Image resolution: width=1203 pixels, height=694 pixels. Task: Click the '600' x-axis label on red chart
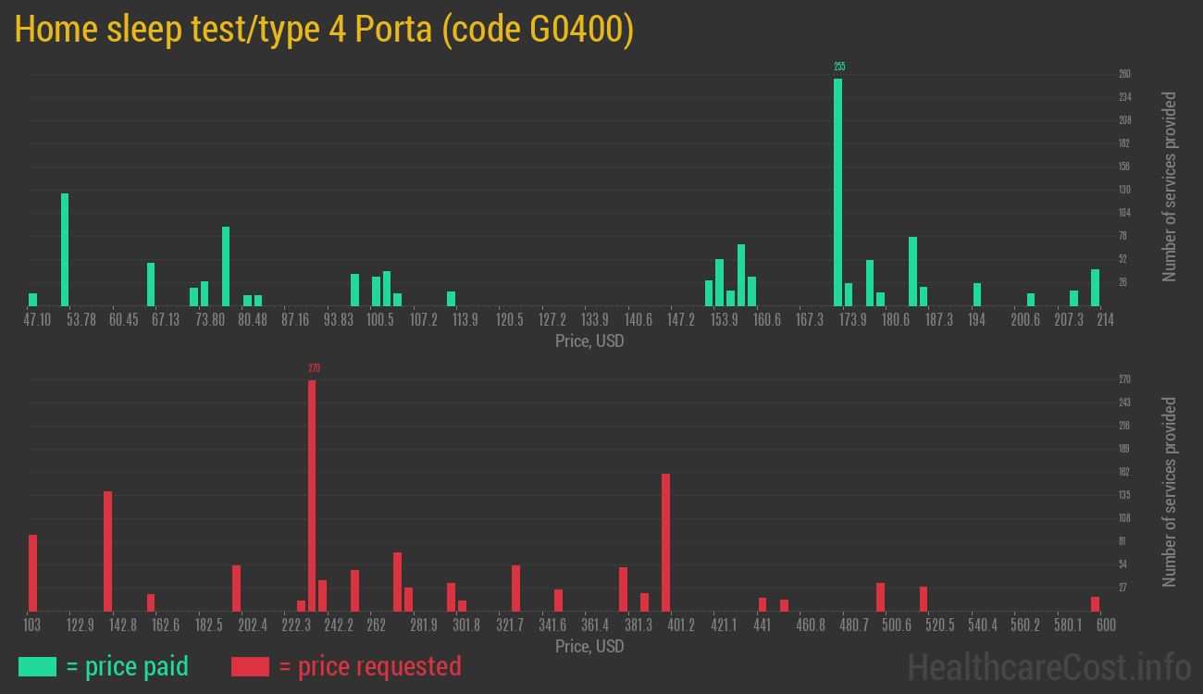pyautogui.click(x=1104, y=626)
